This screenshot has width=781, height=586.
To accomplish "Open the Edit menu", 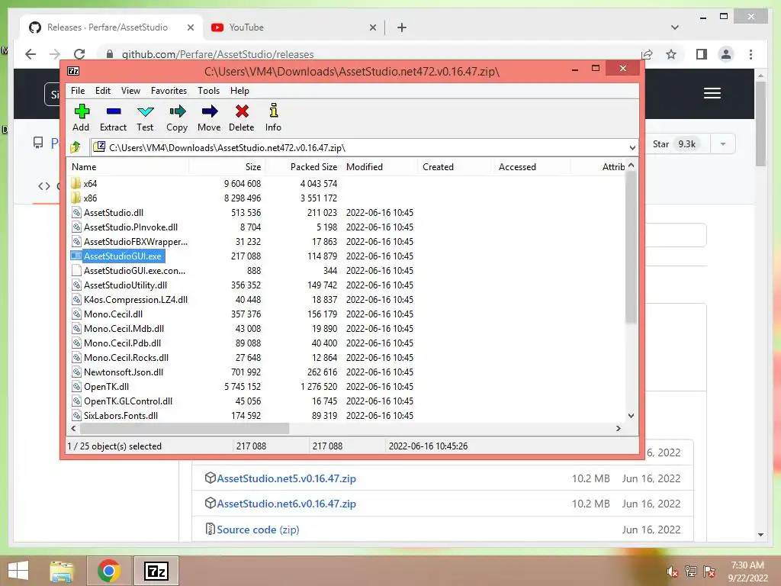I will 103,91.
